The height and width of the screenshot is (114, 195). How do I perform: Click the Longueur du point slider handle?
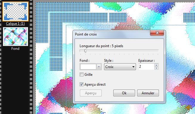tap(86, 51)
